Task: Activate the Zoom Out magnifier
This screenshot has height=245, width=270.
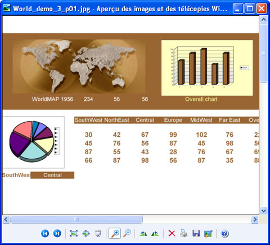Action: click(127, 233)
